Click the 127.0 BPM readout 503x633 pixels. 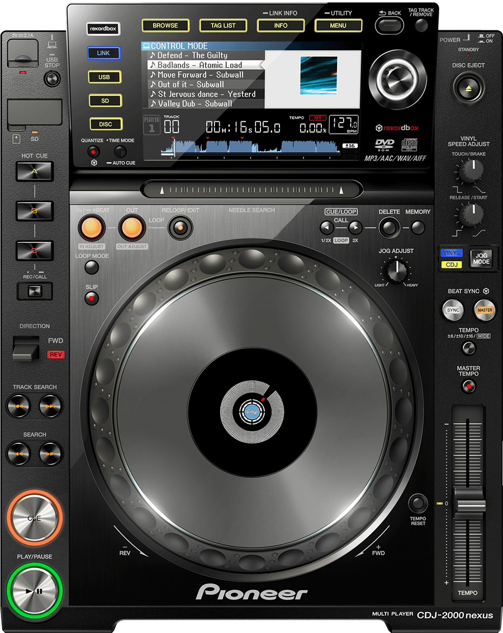344,124
